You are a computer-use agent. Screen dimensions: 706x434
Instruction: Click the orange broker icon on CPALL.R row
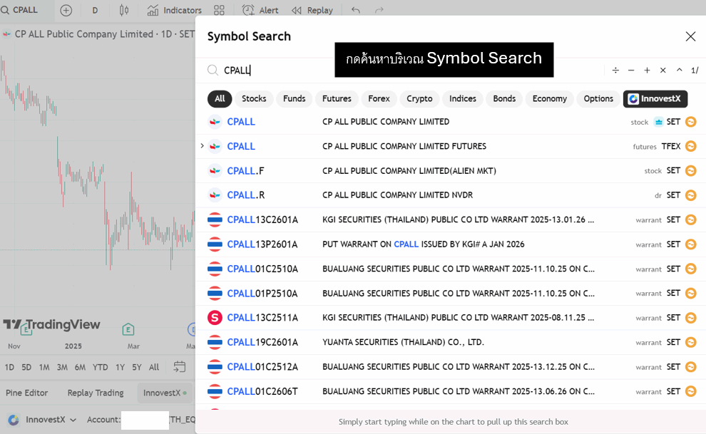pos(691,195)
